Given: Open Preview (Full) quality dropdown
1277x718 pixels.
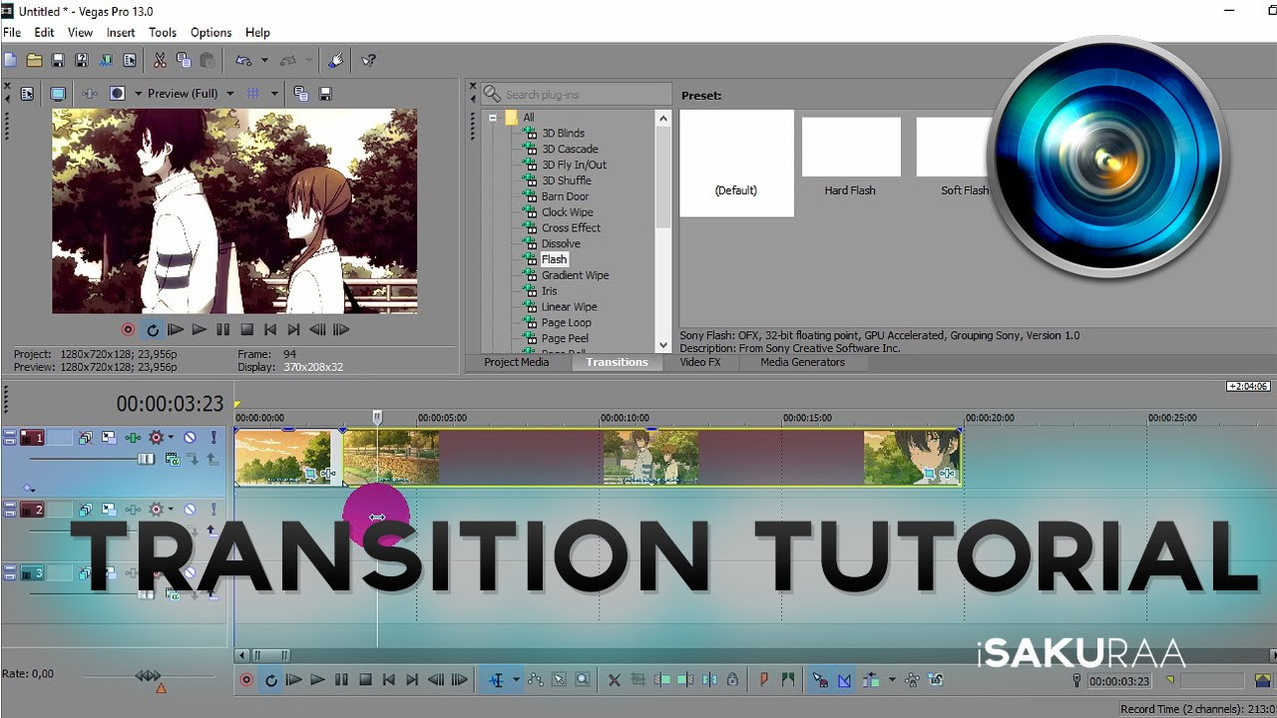Looking at the screenshot, I should tap(190, 94).
